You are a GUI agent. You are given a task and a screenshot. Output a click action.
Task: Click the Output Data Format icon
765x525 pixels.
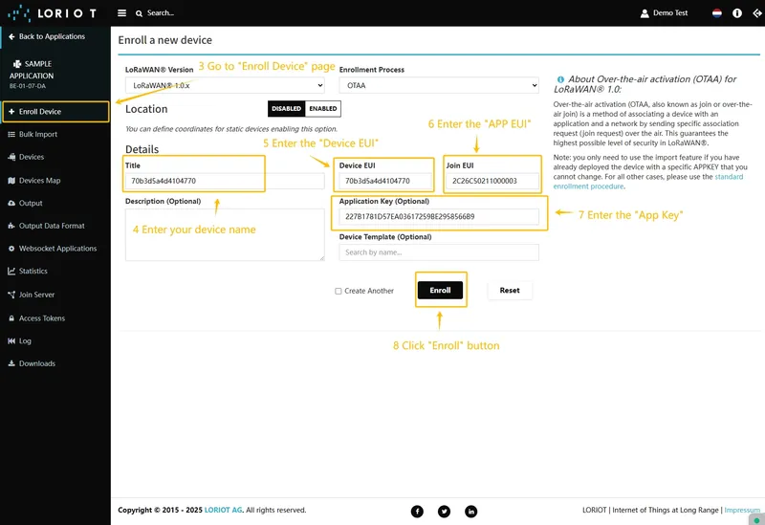tap(11, 226)
